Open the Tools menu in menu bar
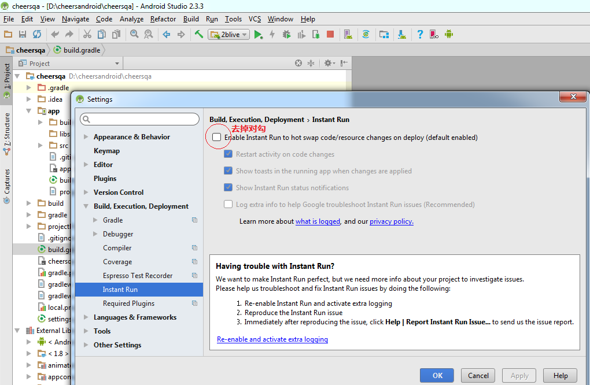590x385 pixels. tap(233, 19)
